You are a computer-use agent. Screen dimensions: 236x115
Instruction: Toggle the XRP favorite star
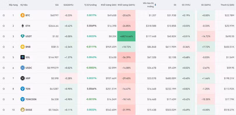coord(4,78)
